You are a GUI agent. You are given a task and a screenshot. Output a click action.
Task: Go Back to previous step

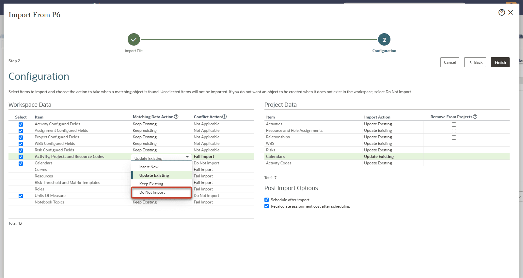475,62
